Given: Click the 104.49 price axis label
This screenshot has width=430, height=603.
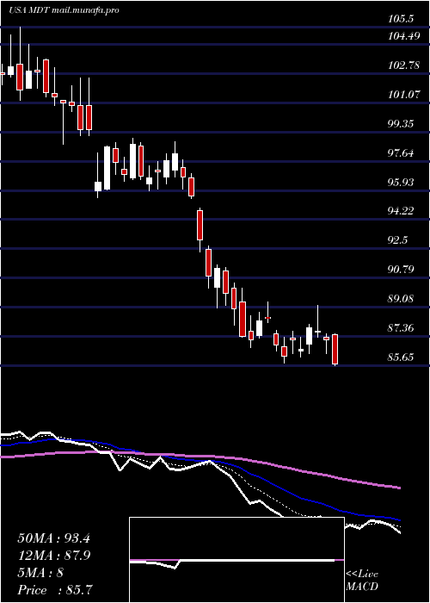Looking at the screenshot, I should point(404,36).
